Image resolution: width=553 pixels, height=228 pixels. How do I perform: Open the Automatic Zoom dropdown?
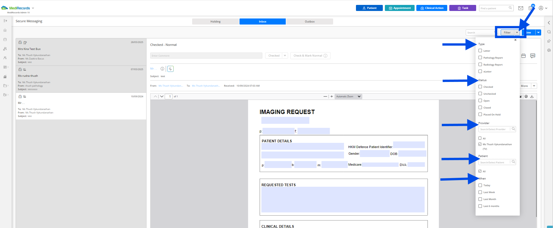tap(348, 96)
